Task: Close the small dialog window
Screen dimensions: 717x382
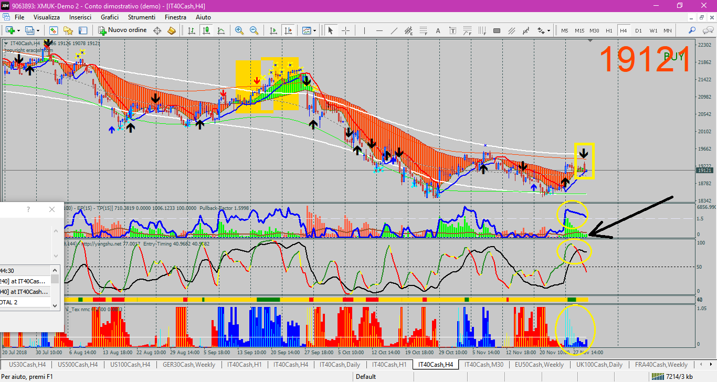Action: pos(52,209)
